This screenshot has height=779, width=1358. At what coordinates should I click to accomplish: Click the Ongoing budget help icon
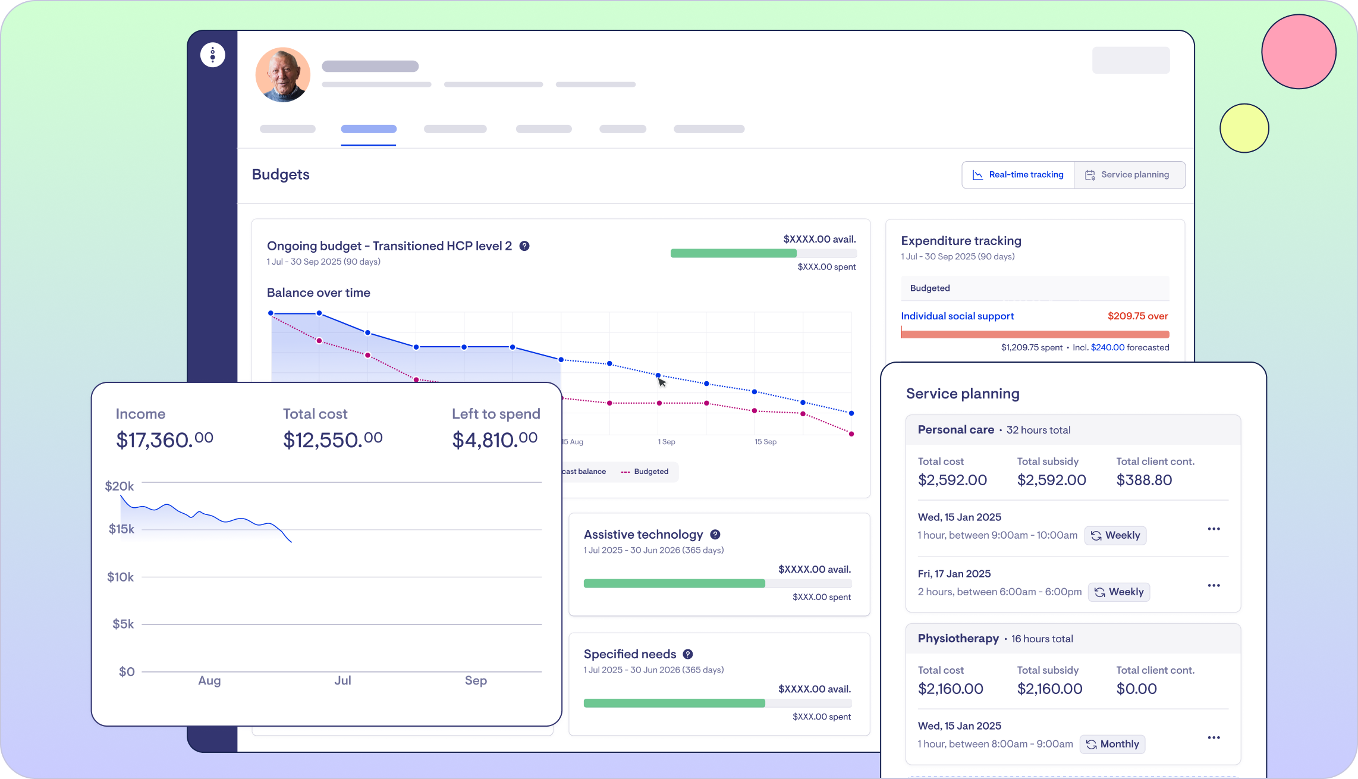[524, 246]
